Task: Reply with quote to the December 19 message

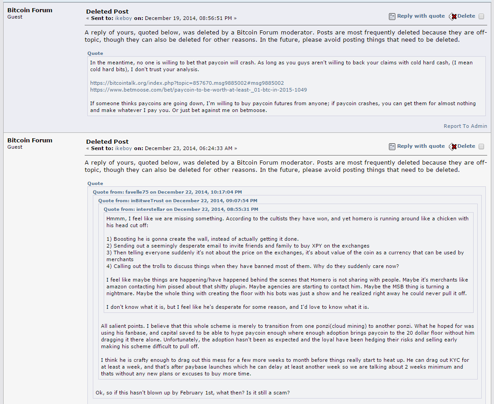Action: (421, 16)
